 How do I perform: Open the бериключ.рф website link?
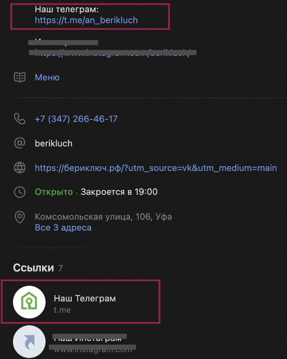click(156, 168)
